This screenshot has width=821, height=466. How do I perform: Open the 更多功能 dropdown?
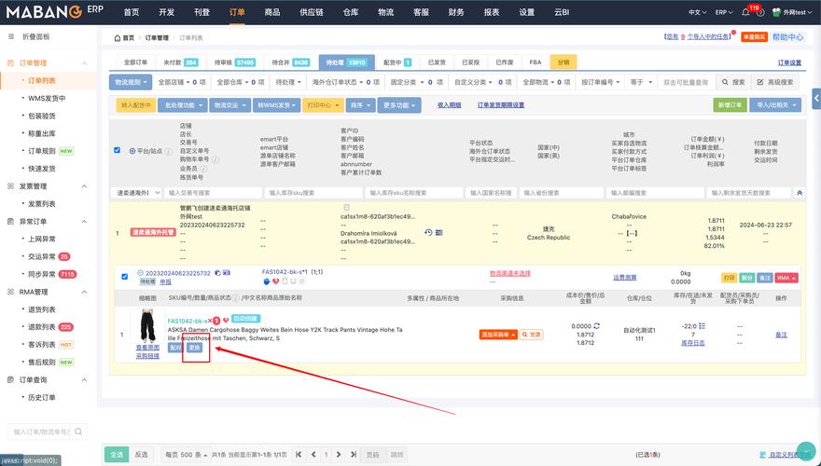coord(399,105)
